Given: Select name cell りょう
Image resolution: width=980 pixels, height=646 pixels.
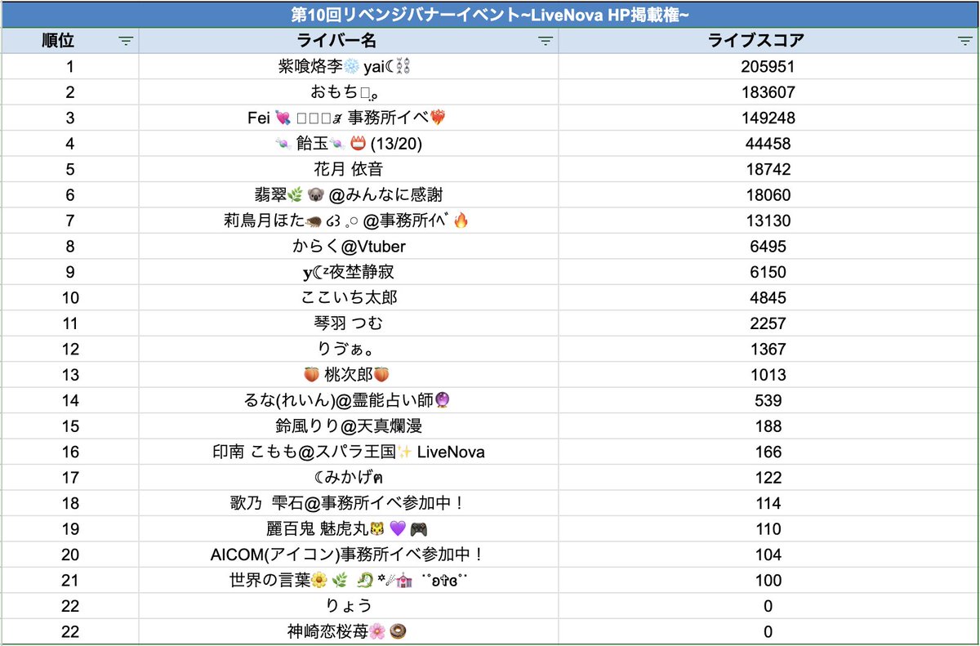Looking at the screenshot, I should pyautogui.click(x=349, y=607).
